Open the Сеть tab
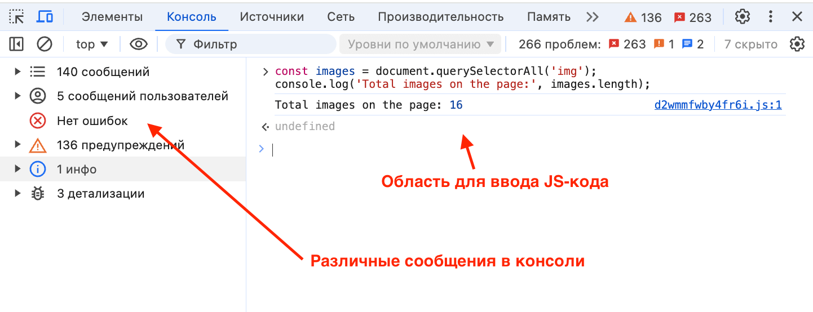Viewport: 813px width, 312px height. (341, 17)
